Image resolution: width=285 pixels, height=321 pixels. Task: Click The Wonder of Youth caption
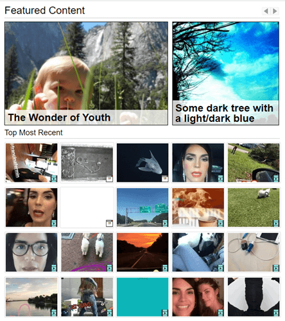click(59, 117)
